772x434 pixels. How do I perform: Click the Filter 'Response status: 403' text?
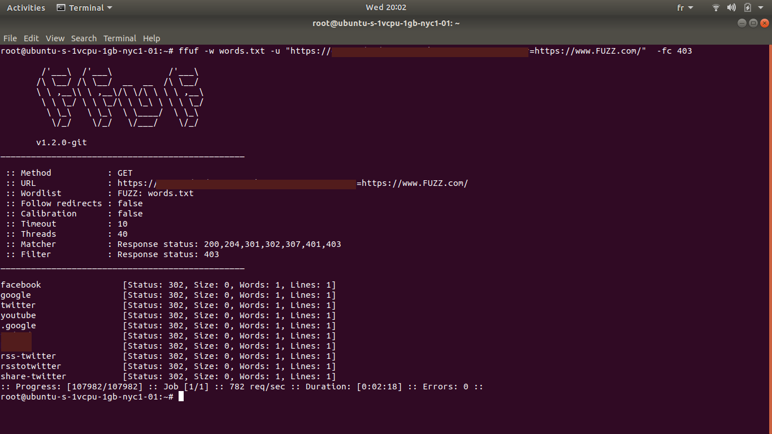(x=168, y=254)
